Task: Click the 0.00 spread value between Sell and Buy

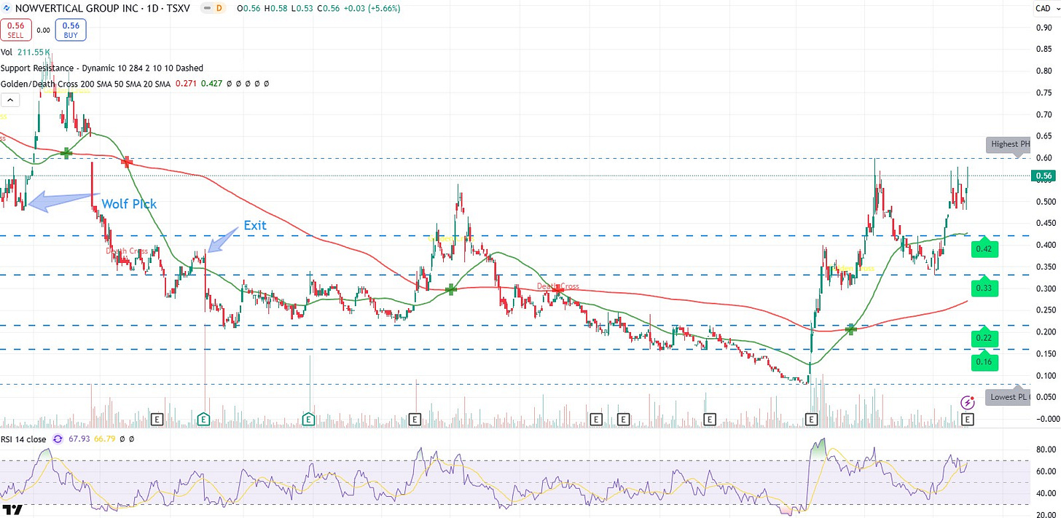Action: pos(44,31)
